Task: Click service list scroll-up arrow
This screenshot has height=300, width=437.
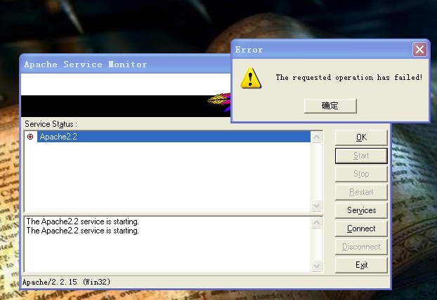Action: (x=317, y=137)
